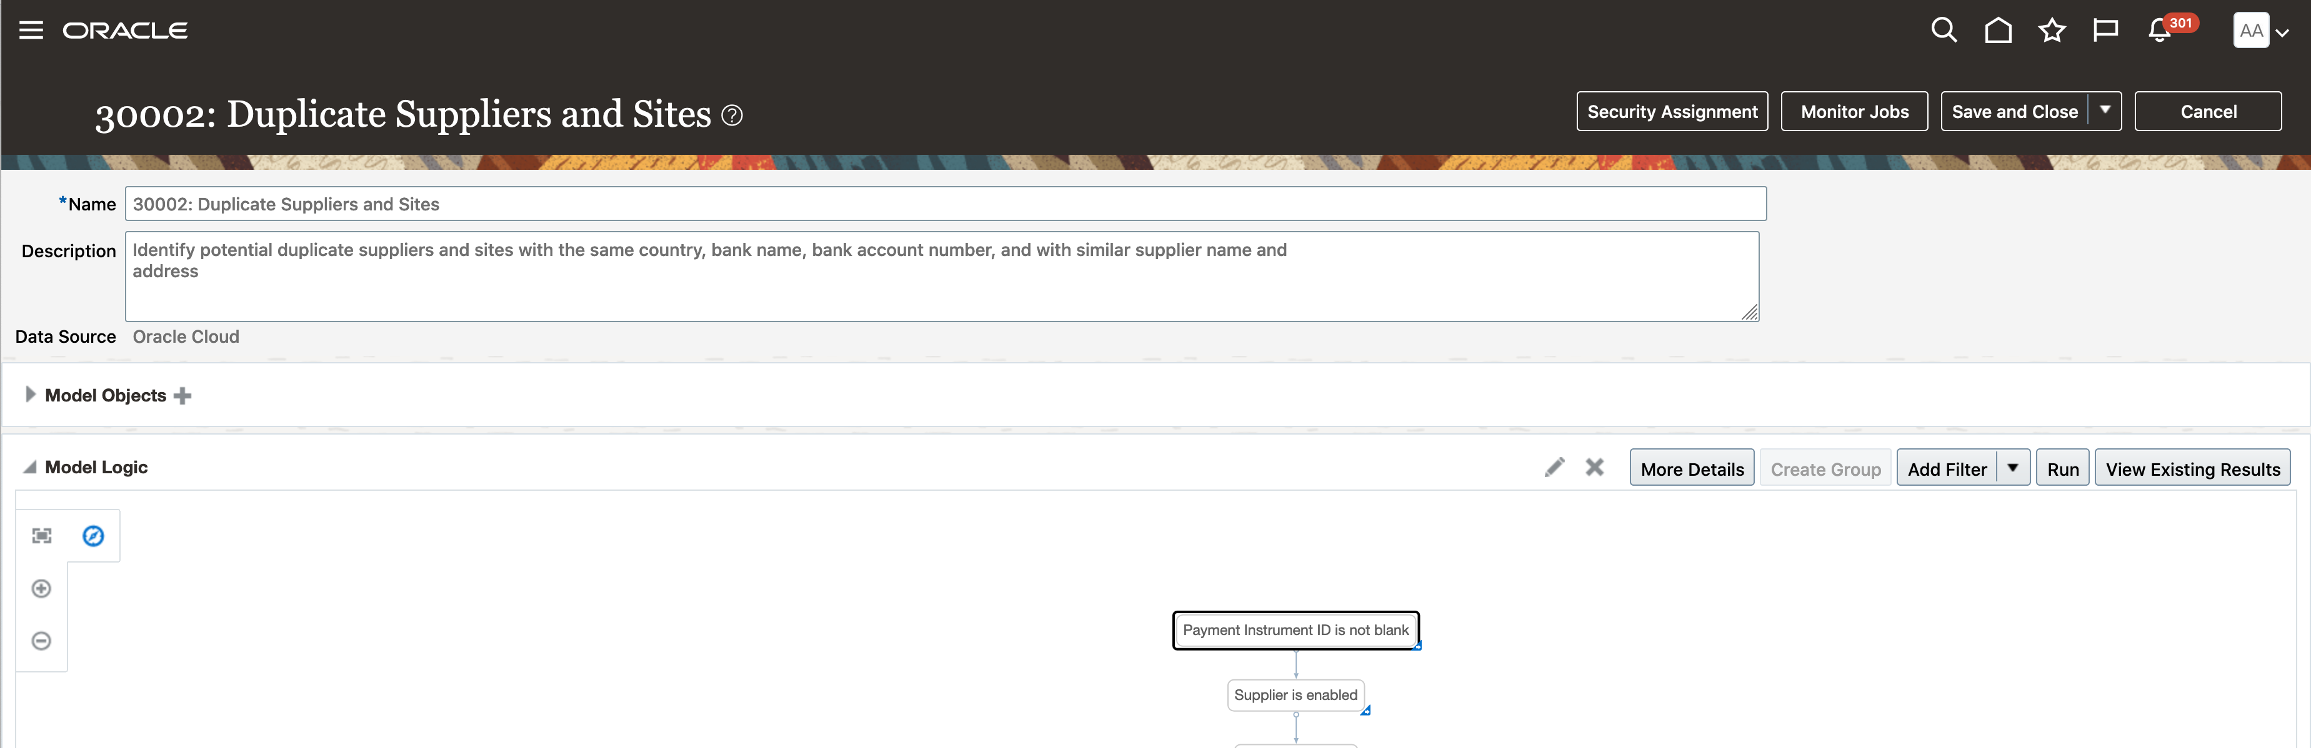Screen dimensions: 2311x748
Task: Open the watchlist flag icon
Action: (2105, 31)
